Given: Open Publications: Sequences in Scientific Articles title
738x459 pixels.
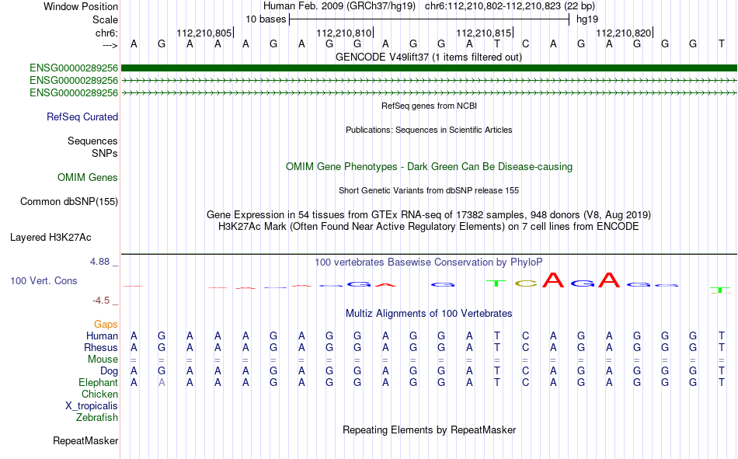Looking at the screenshot, I should coord(429,130).
